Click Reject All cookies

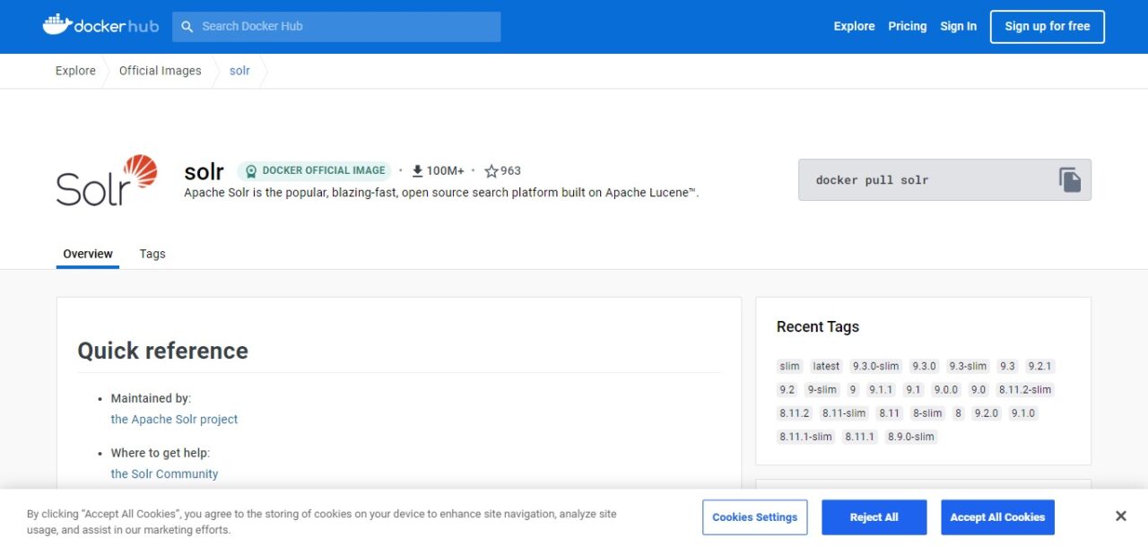click(x=874, y=517)
